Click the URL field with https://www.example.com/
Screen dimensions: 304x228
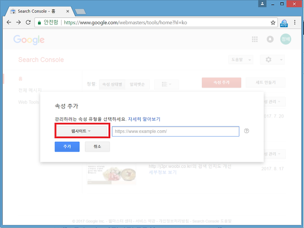176,131
